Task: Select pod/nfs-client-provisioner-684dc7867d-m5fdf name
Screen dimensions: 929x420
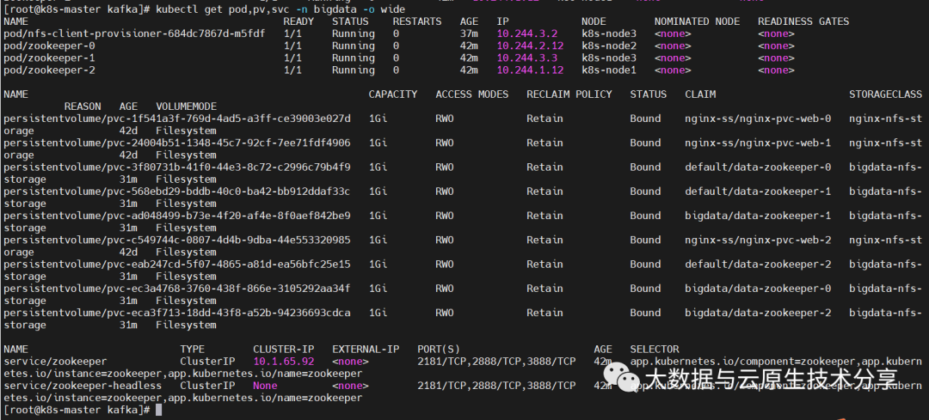Action: pos(134,33)
